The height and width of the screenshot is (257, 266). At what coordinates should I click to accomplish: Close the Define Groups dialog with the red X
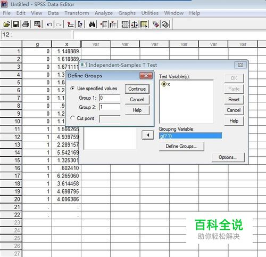click(146, 76)
